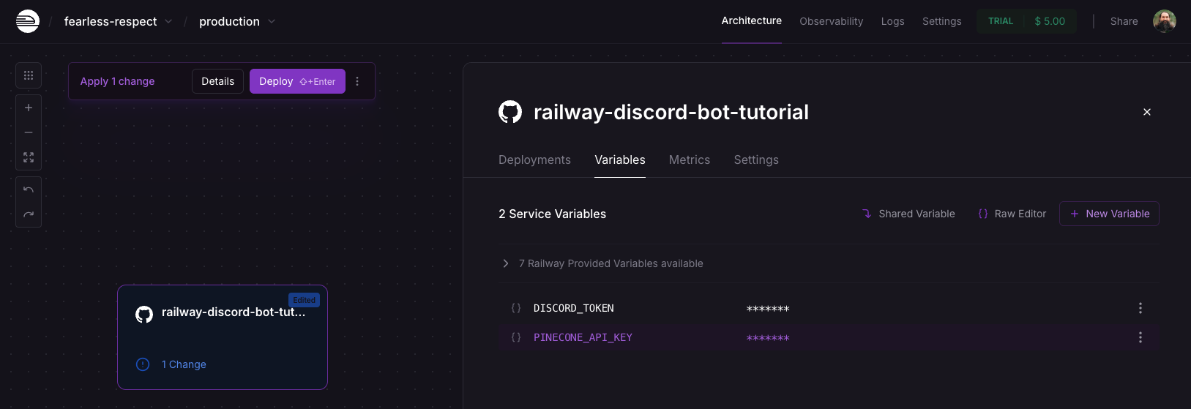Redo the canvas change
This screenshot has height=409, width=1191.
[x=29, y=214]
